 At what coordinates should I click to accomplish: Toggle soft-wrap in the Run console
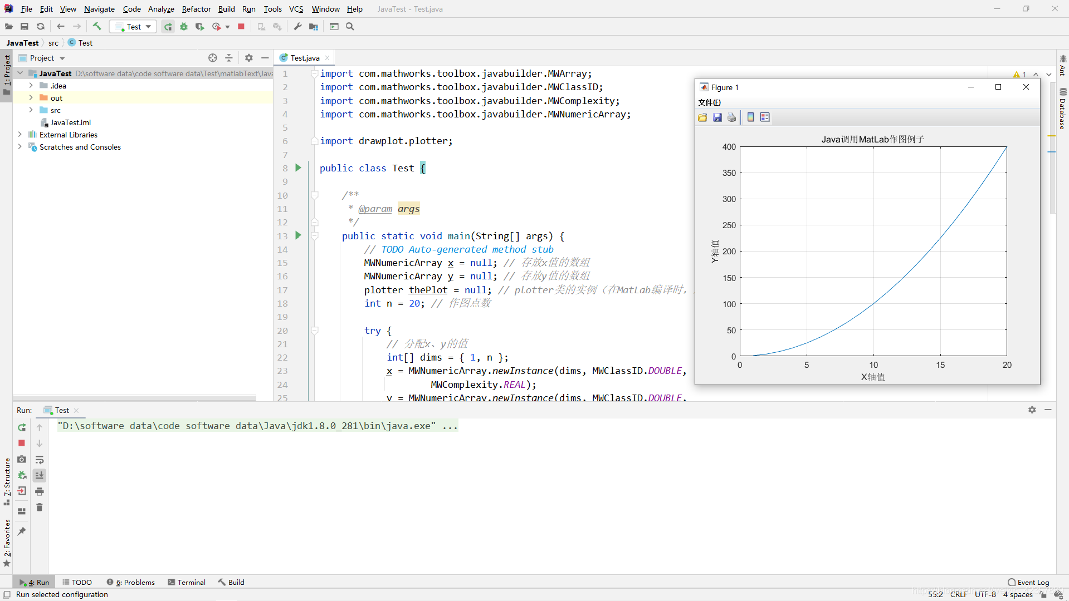(40, 460)
